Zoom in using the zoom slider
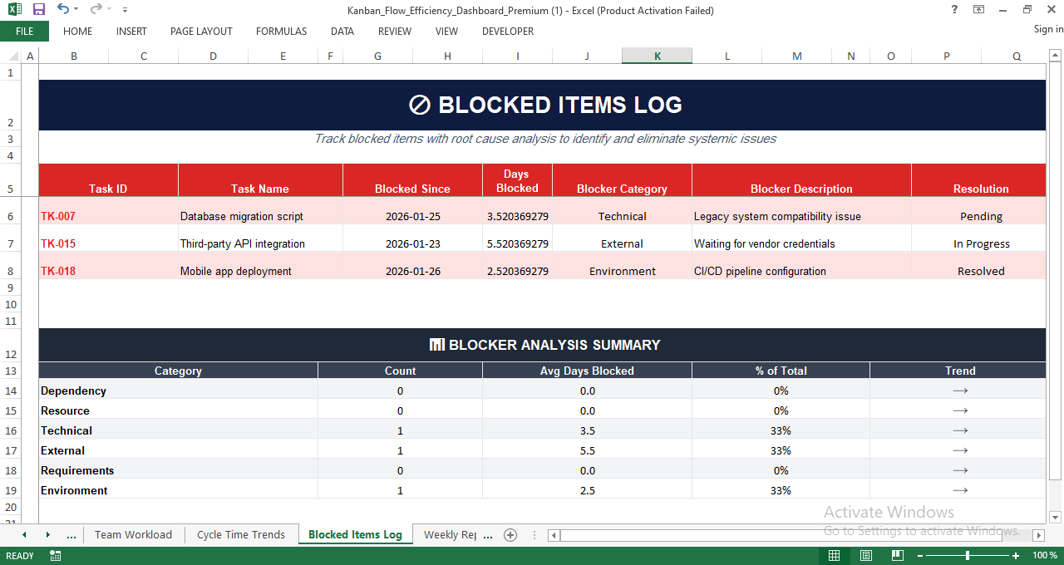The width and height of the screenshot is (1064, 565). (x=1015, y=555)
